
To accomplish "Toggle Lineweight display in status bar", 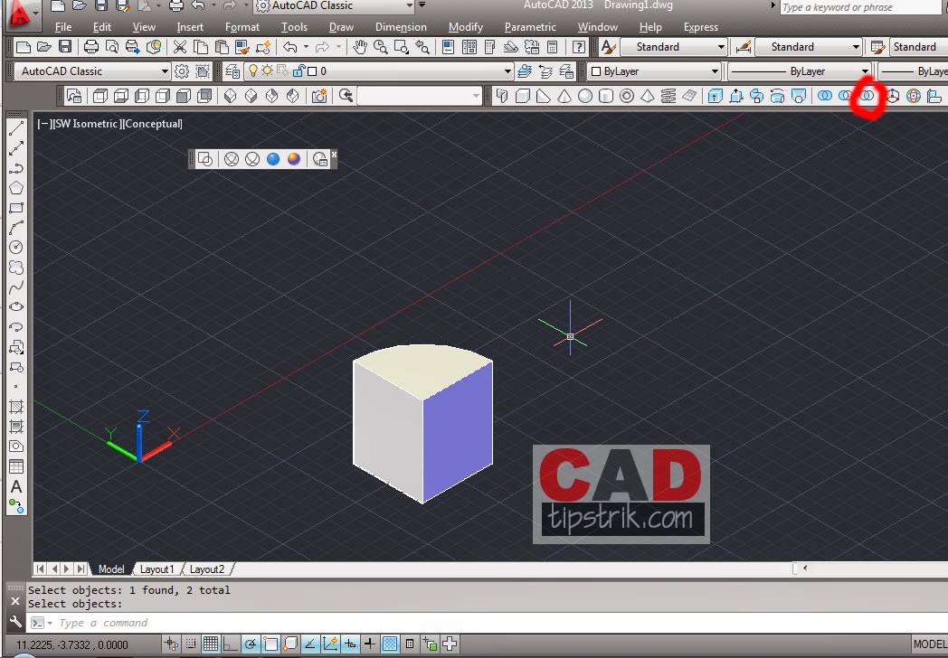I will (x=369, y=644).
